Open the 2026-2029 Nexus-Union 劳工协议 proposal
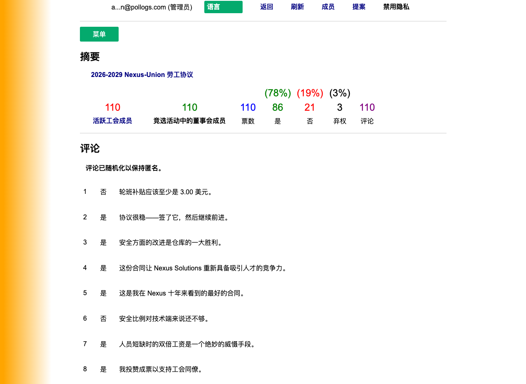This screenshot has height=384, width=526. [x=142, y=74]
